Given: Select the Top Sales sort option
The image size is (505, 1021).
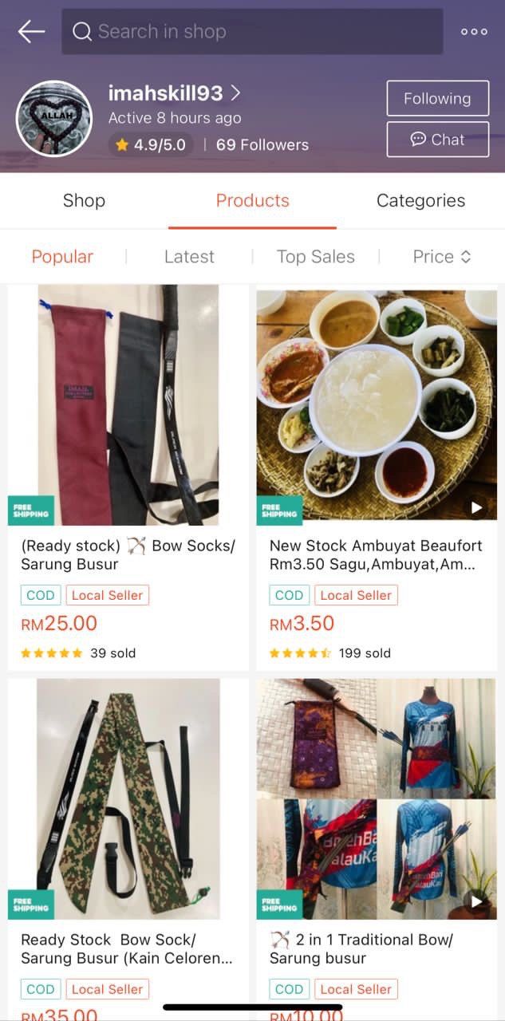Looking at the screenshot, I should [315, 257].
